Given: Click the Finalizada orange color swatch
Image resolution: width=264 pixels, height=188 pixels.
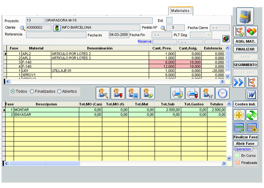Looking at the screenshot, I should click(x=237, y=163).
